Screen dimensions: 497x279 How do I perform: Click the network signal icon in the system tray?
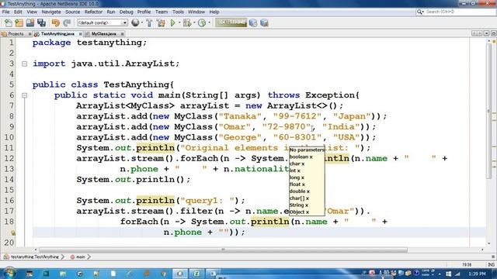click(x=457, y=274)
